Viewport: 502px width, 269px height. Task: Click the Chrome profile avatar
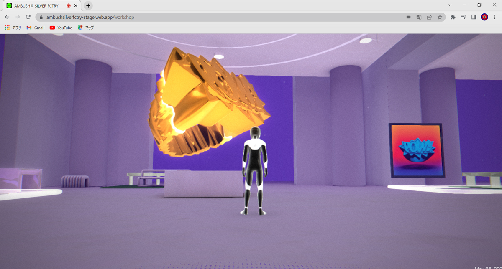click(484, 17)
